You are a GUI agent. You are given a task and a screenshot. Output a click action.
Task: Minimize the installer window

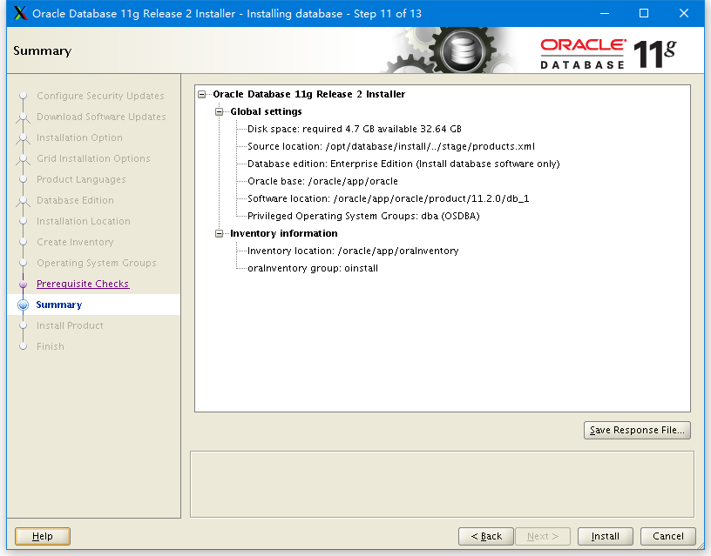click(x=605, y=14)
